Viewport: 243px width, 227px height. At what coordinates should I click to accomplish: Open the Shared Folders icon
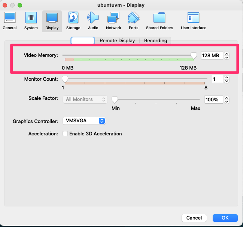pos(160,21)
